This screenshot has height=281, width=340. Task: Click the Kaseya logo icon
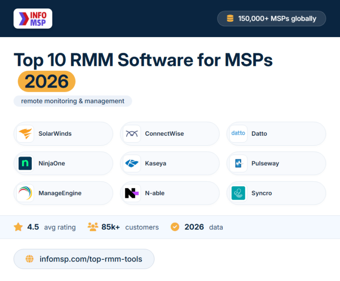[x=132, y=163]
